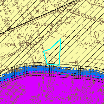Viewport: 104px width, 104px height.
Task: Click the top vertex of the cyan polygon
Action: tap(61, 39)
